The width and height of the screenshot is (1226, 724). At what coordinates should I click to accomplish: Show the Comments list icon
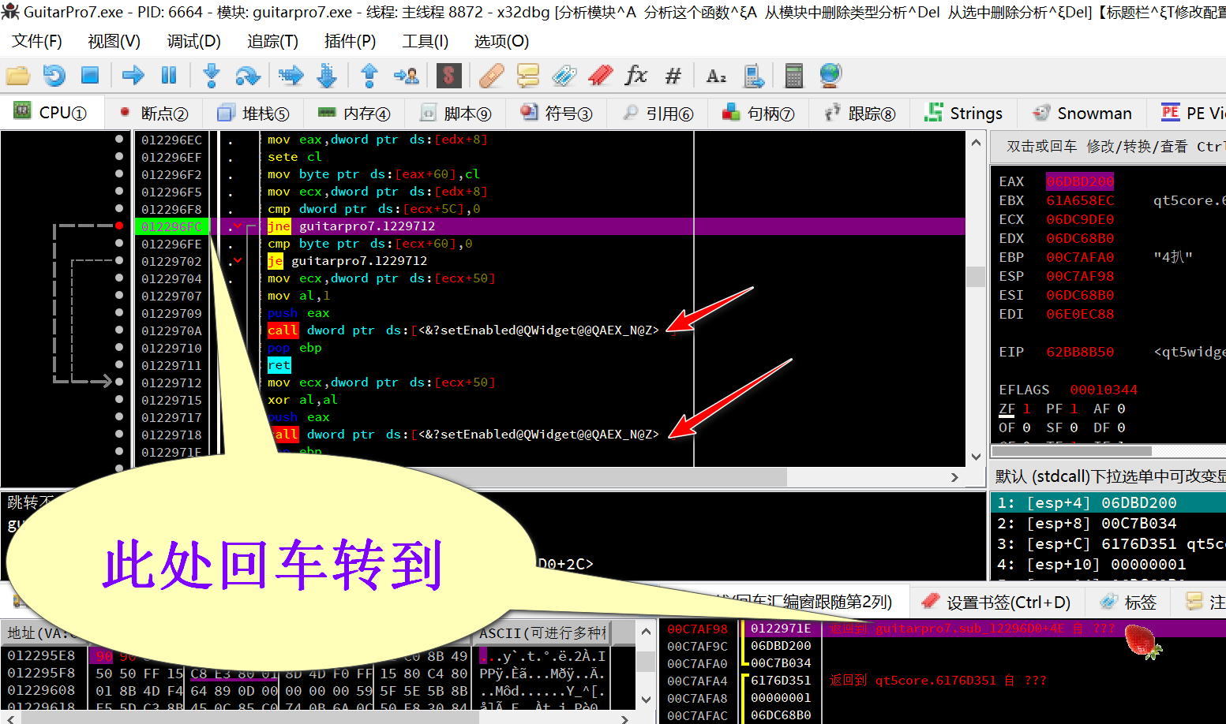coord(527,76)
